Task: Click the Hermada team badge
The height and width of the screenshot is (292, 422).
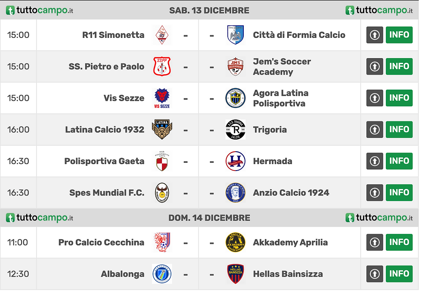Action: (236, 161)
